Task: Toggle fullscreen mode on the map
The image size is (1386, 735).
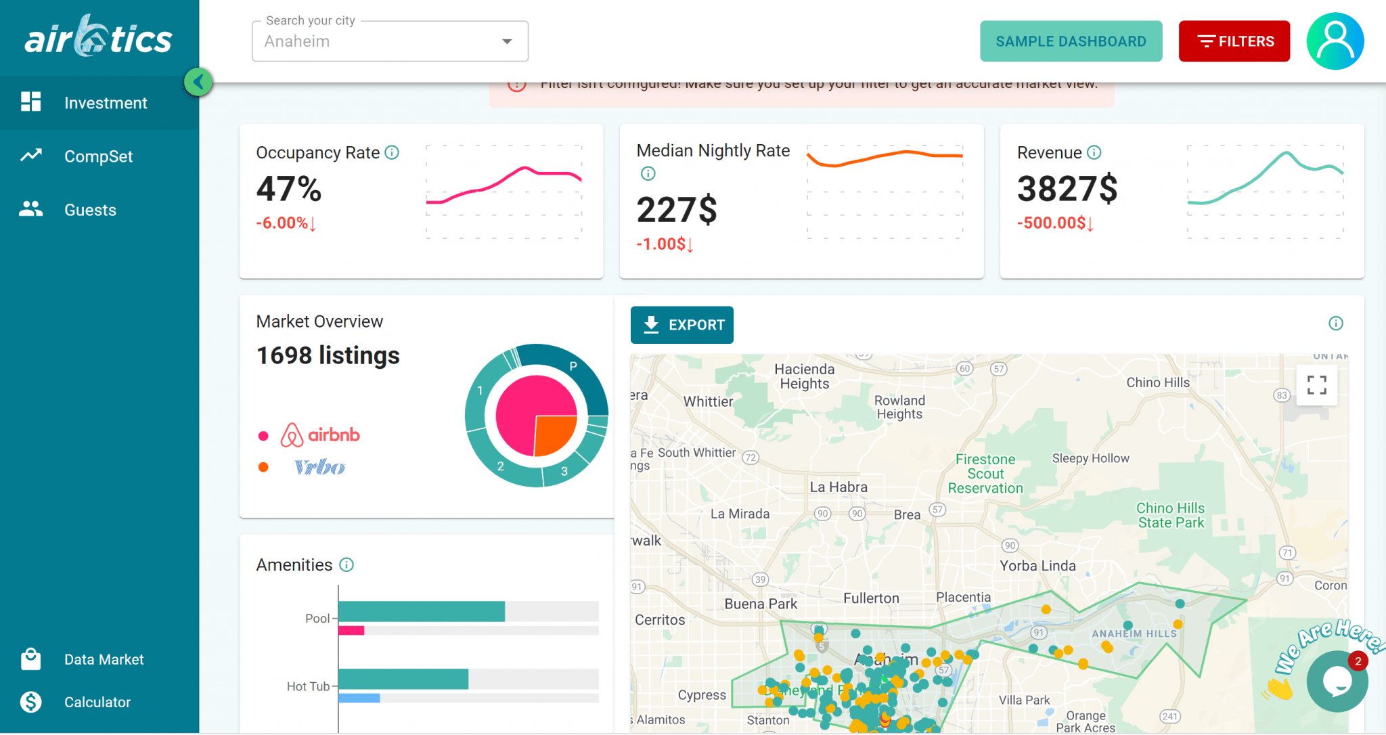Action: tap(1317, 384)
